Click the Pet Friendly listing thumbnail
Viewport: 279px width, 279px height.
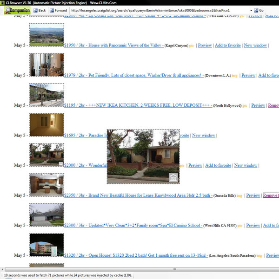tap(46, 65)
